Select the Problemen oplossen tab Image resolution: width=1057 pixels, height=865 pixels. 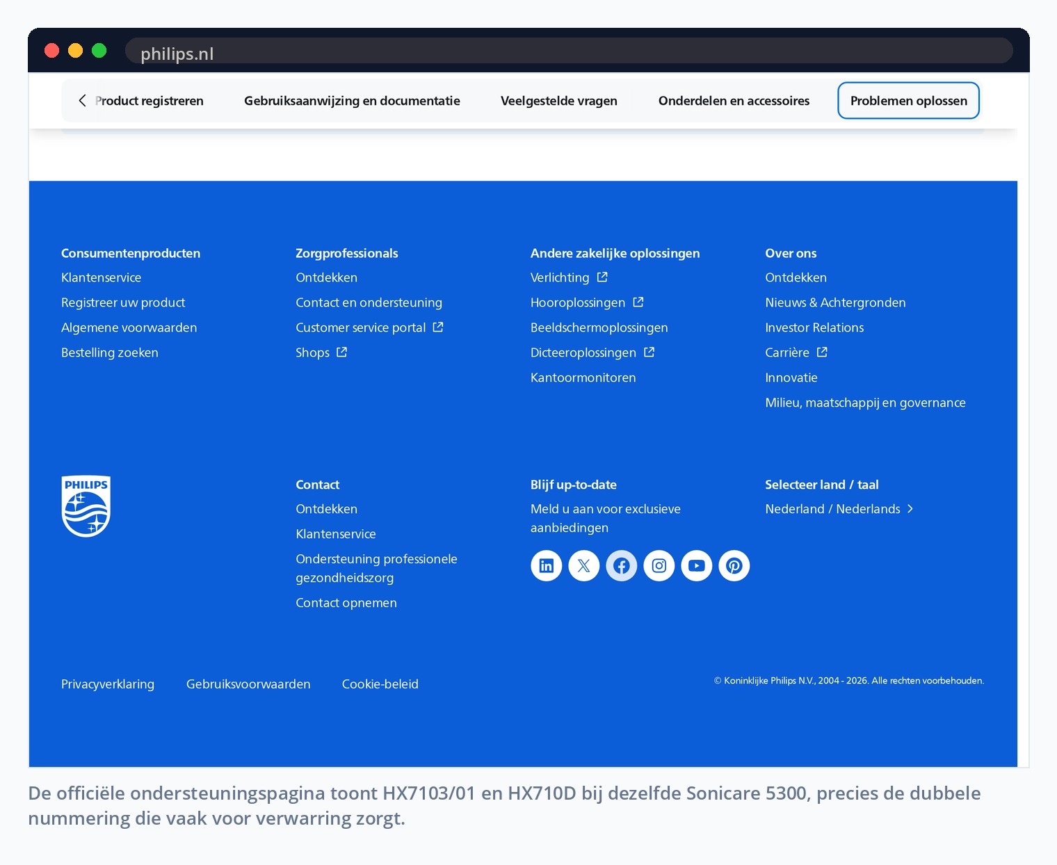click(x=908, y=101)
